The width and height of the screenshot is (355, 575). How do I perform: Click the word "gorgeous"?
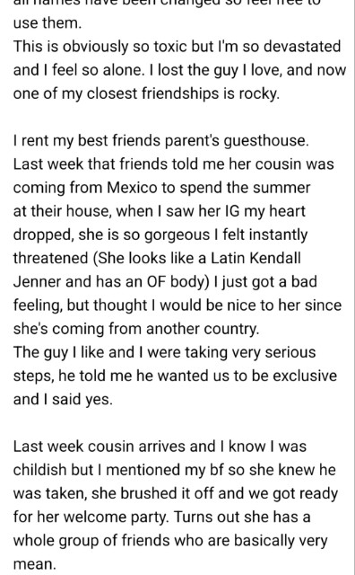(x=177, y=235)
